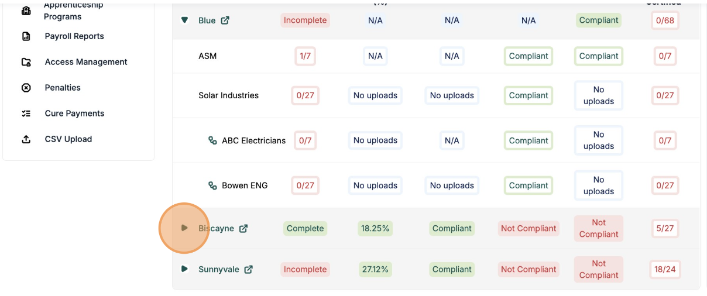
Task: Click the 1/7 badge in ASM row
Action: (305, 56)
